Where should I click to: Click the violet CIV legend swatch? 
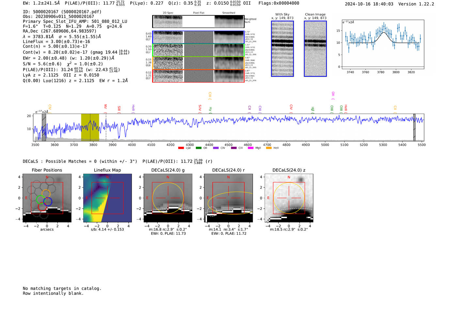point(216,148)
